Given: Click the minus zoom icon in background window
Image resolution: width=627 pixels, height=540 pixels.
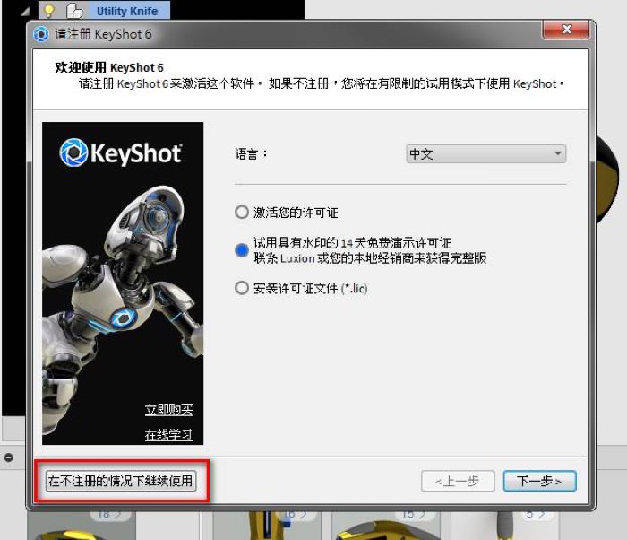Looking at the screenshot, I should (x=8, y=457).
